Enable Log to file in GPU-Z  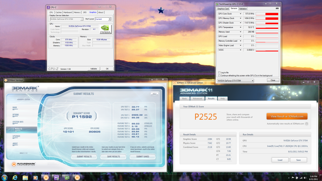pyautogui.click(x=219, y=73)
